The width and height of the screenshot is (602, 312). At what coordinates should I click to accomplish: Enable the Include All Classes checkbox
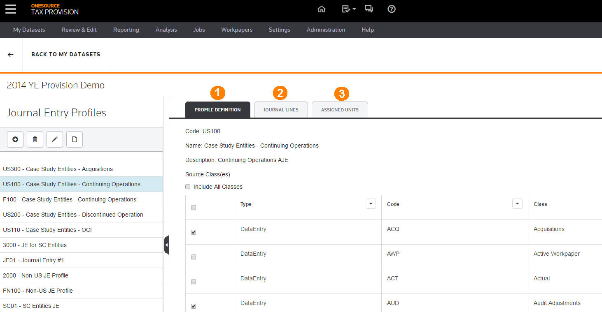point(188,187)
